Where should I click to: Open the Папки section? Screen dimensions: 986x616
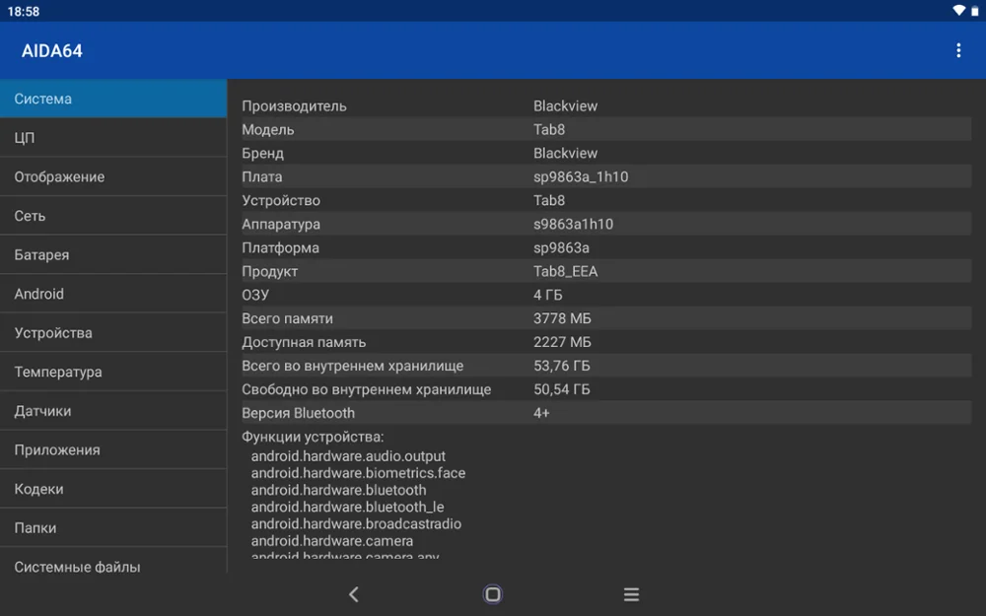tap(113, 527)
